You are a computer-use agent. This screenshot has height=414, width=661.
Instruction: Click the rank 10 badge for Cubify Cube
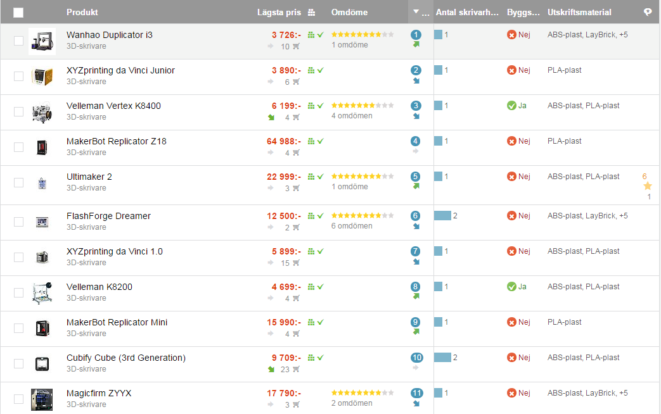(x=417, y=358)
